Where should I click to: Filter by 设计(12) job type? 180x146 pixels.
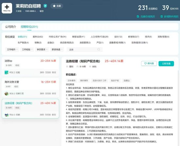coord(118,37)
